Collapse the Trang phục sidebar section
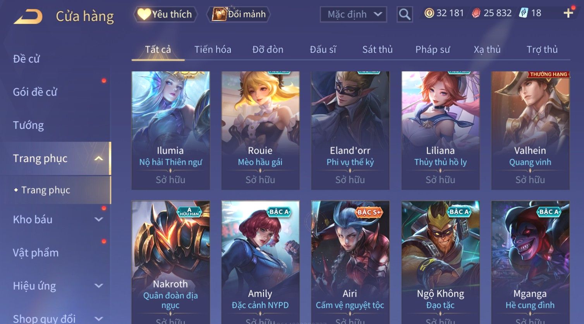 (99, 158)
